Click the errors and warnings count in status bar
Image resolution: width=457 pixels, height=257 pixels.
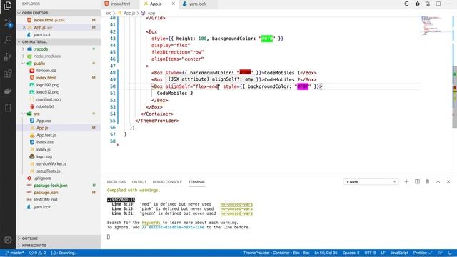pos(37,253)
